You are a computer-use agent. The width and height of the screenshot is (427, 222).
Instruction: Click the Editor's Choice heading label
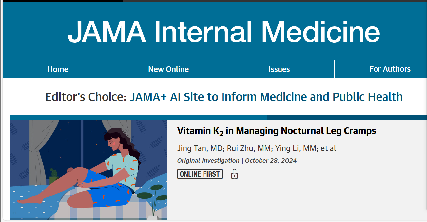coord(86,97)
